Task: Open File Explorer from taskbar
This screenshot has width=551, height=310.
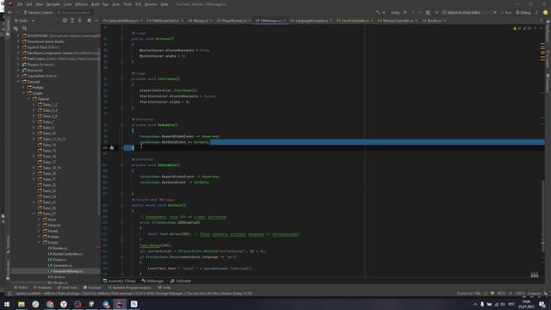Action: (x=22, y=304)
